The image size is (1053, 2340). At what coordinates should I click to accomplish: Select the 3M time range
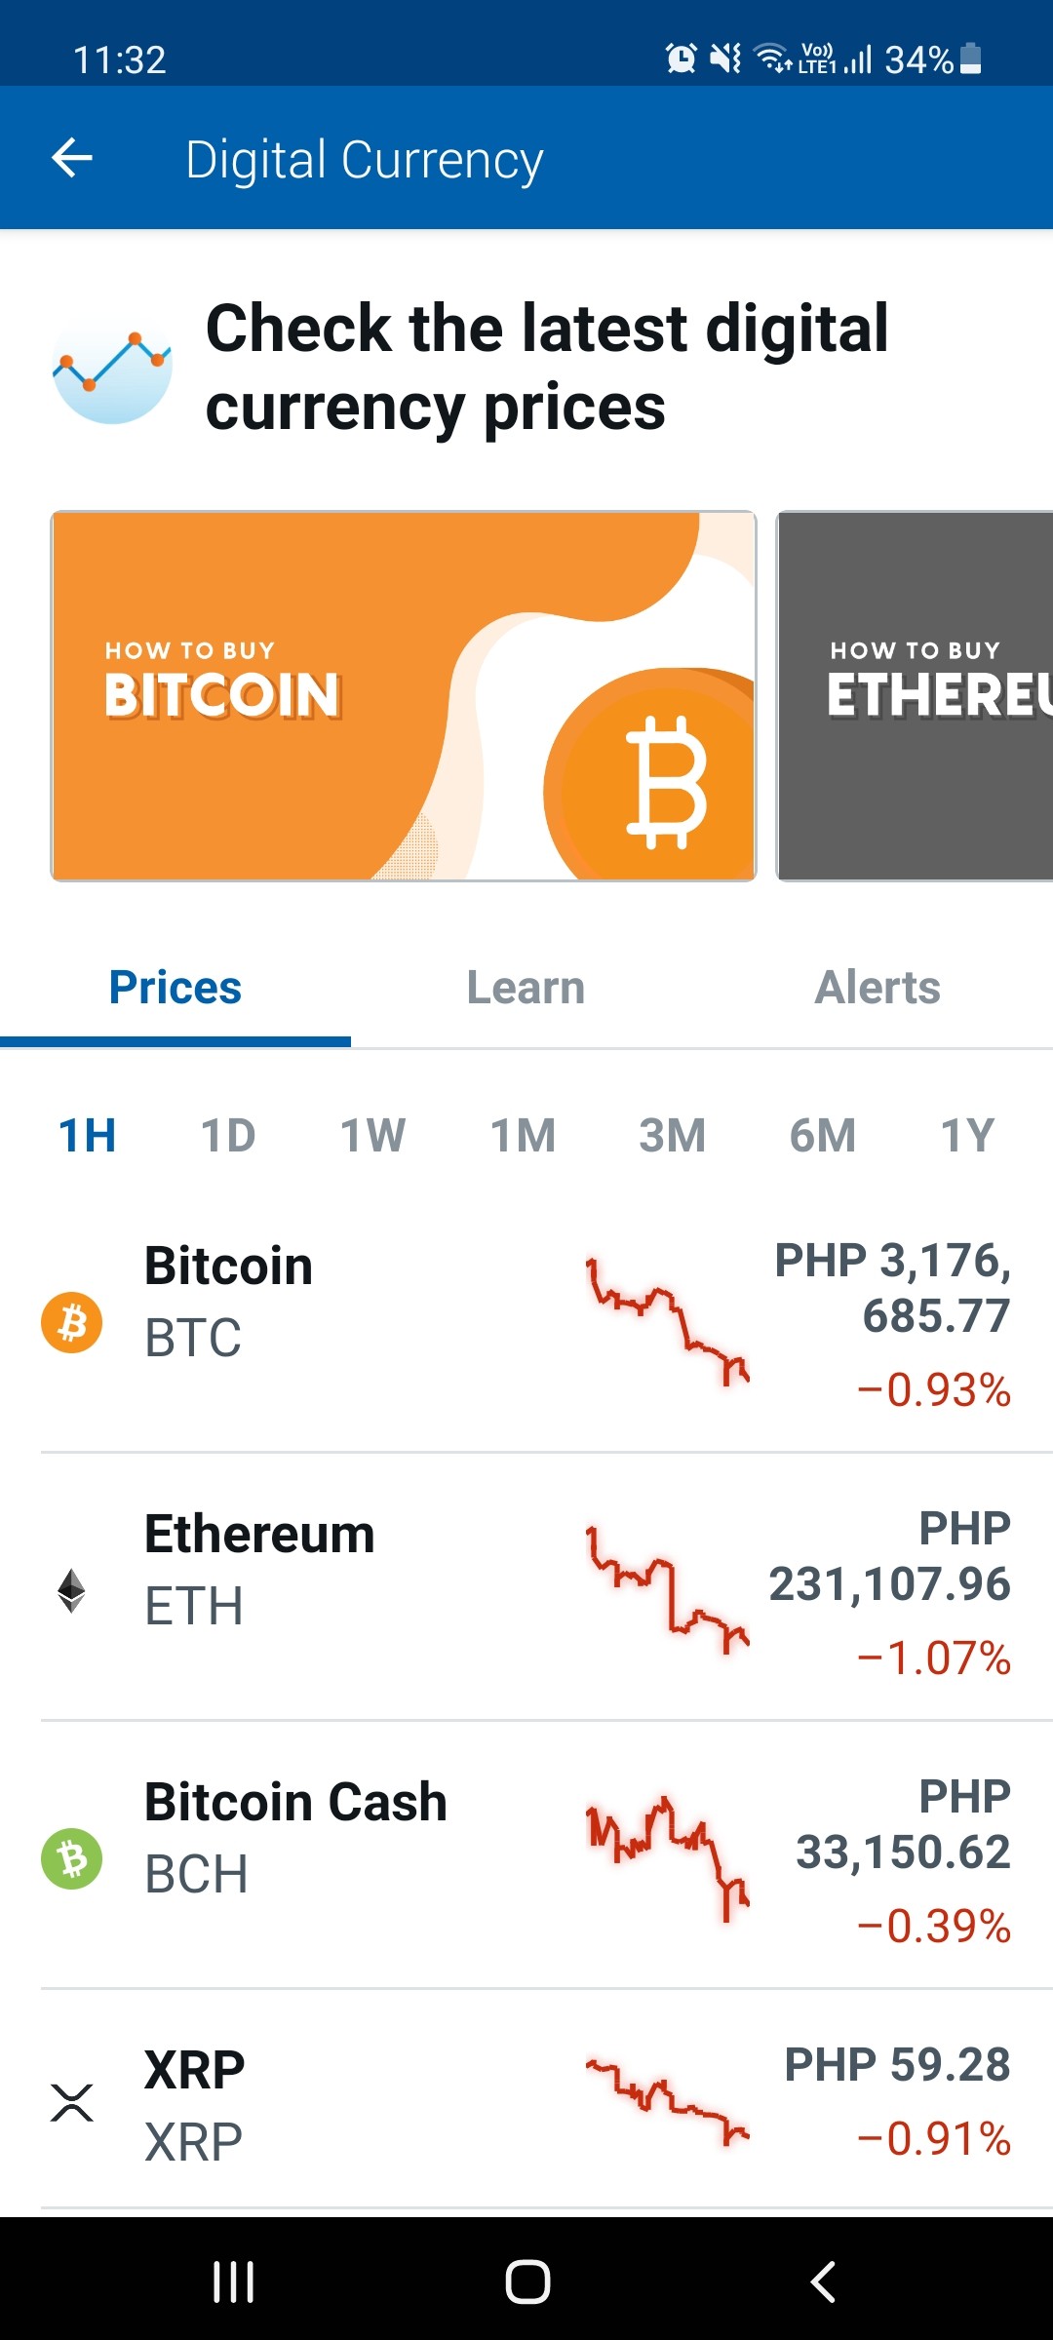673,1136
